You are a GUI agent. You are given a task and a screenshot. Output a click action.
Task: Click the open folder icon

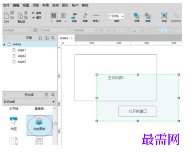[x=12, y=17]
